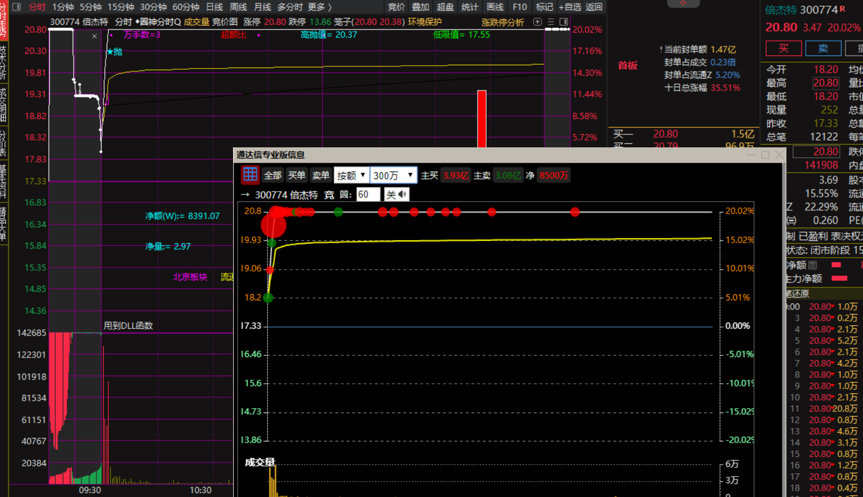Click the grid view icon in info window
This screenshot has height=497, width=863.
tap(250, 175)
